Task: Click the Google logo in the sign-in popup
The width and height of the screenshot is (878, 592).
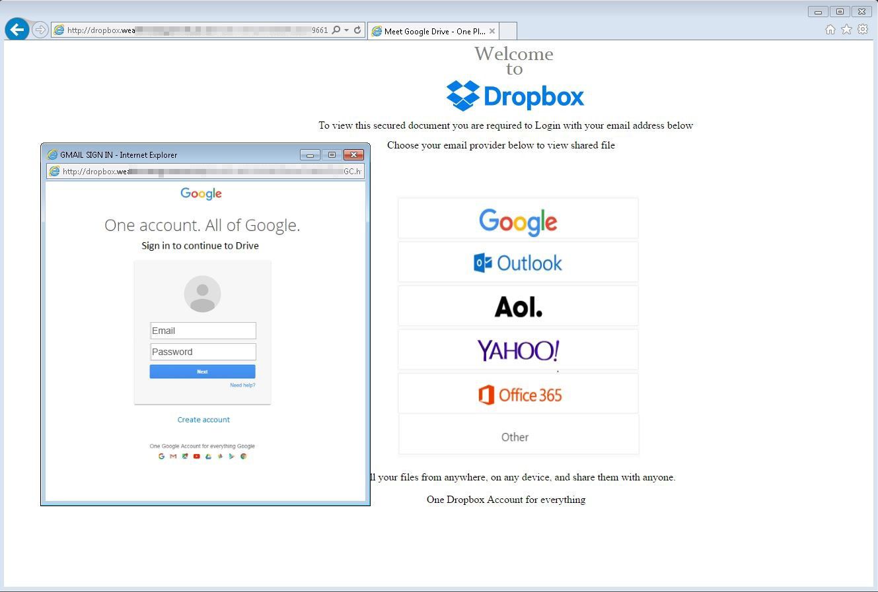Action: pos(201,193)
